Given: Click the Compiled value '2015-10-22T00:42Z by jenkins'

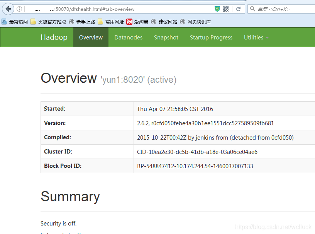Looking at the screenshot, I should coord(215,137).
